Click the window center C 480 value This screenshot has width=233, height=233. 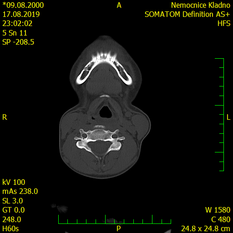pyautogui.click(x=221, y=219)
